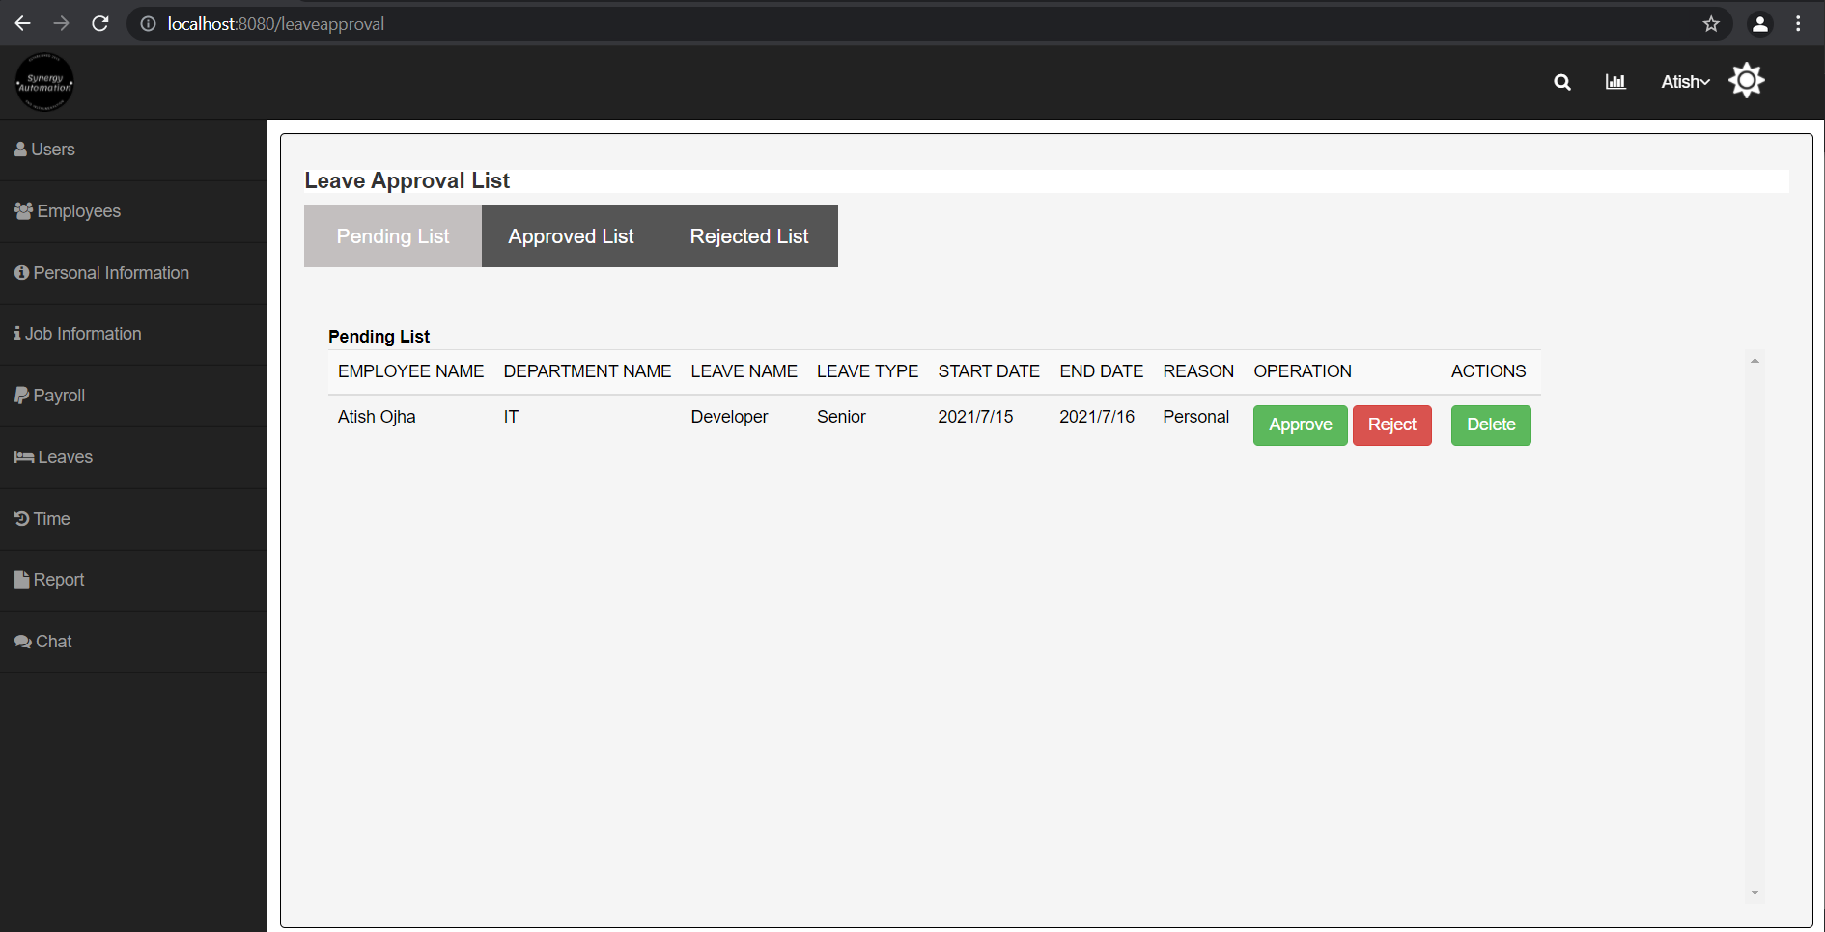Screen dimensions: 1825x932
Task: Reject the pending leave request
Action: point(1391,425)
